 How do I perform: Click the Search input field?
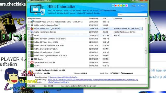132,15
